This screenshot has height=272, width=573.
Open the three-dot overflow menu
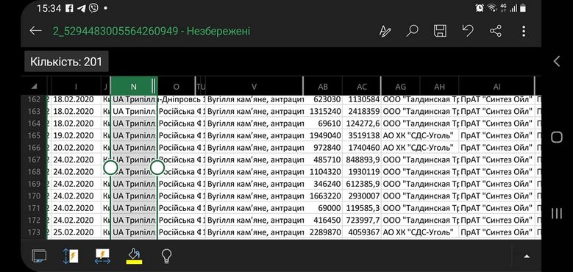(524, 31)
